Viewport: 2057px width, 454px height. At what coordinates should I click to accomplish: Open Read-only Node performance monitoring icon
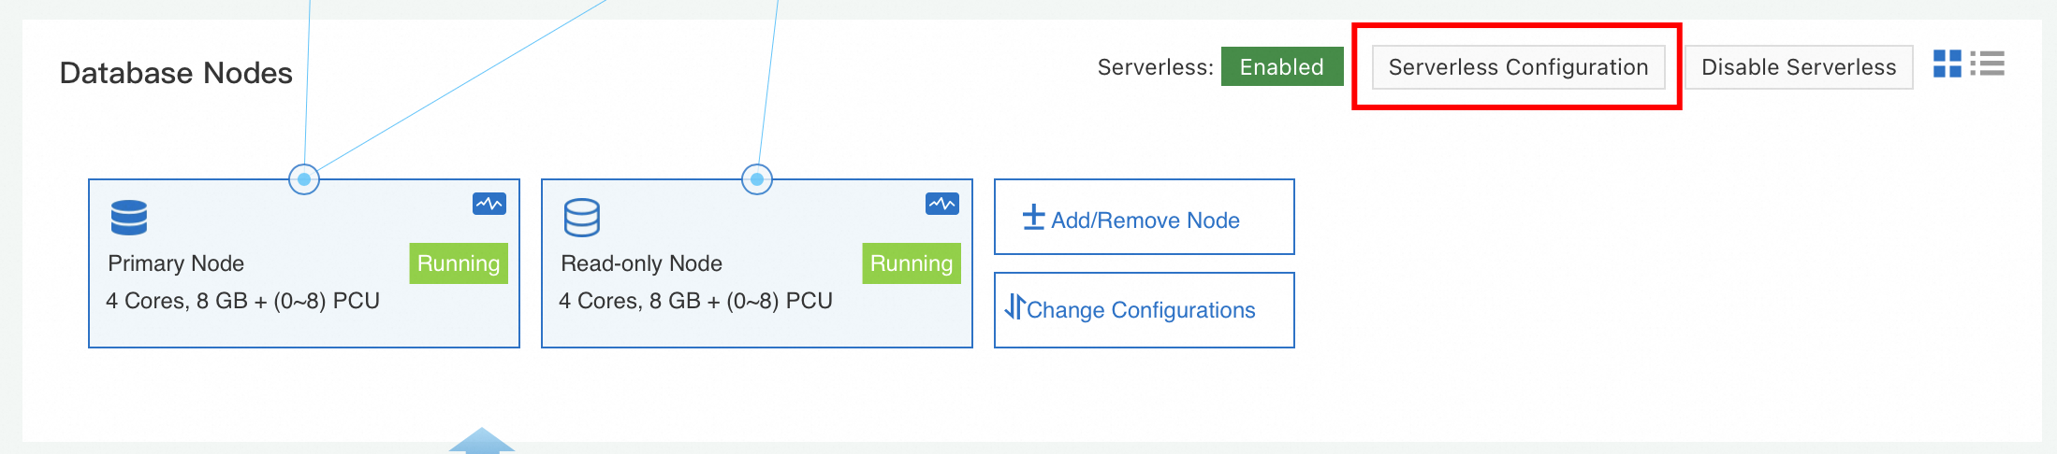pyautogui.click(x=941, y=204)
